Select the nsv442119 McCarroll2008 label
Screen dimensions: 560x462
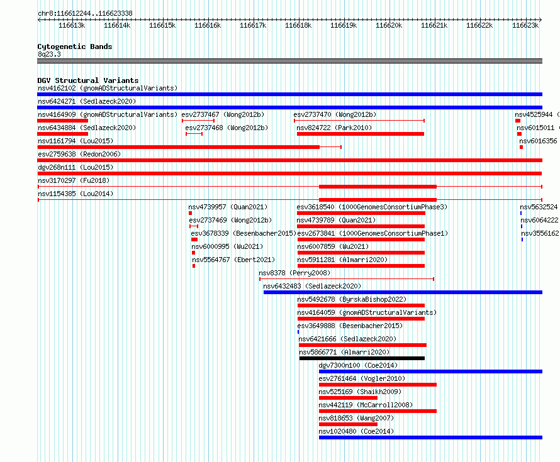click(x=366, y=405)
